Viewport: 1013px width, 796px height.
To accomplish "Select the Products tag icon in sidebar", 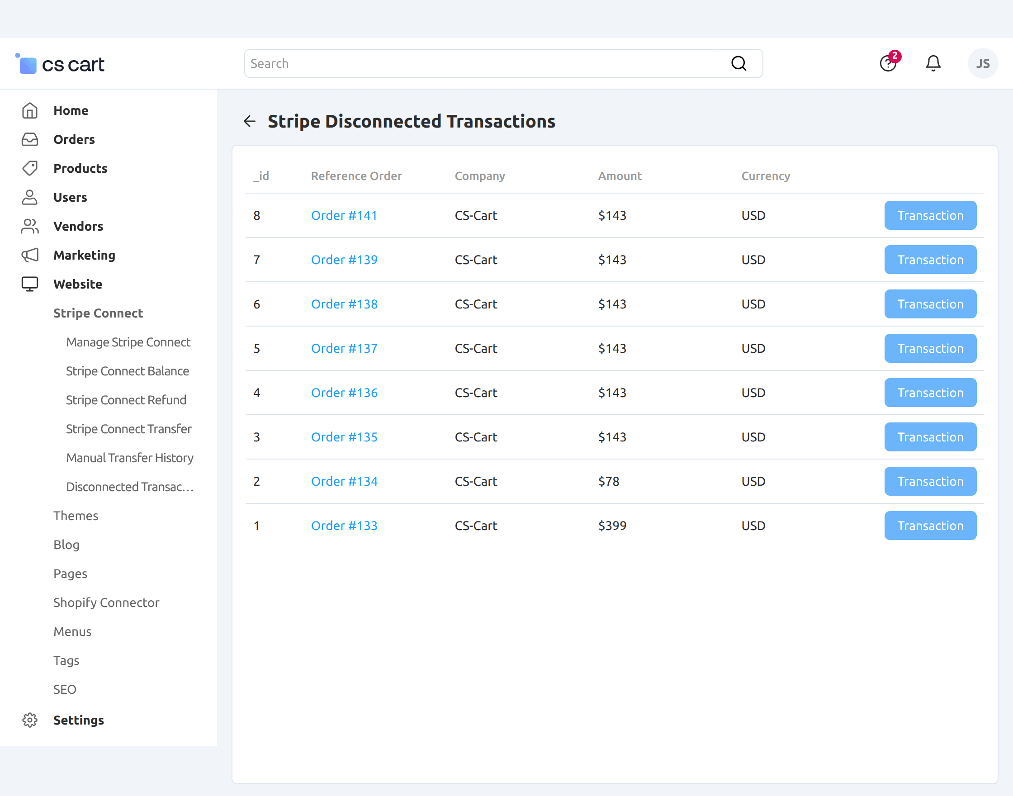I will click(x=30, y=168).
